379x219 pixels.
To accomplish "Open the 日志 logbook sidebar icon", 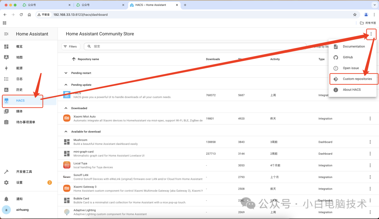I will (x=6, y=79).
